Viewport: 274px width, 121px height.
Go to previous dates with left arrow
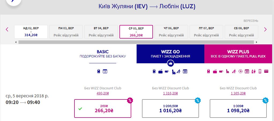(7, 30)
